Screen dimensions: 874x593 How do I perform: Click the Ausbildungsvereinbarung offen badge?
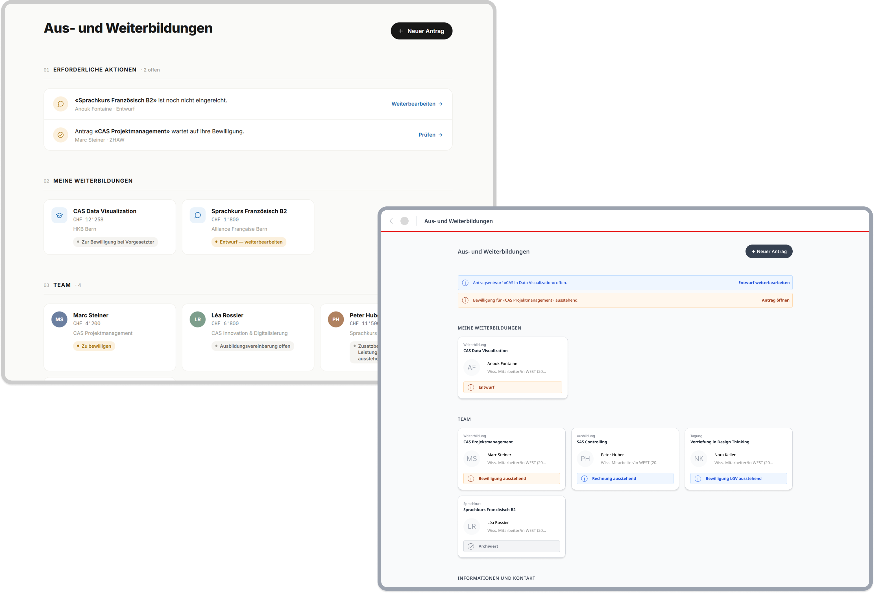click(252, 346)
